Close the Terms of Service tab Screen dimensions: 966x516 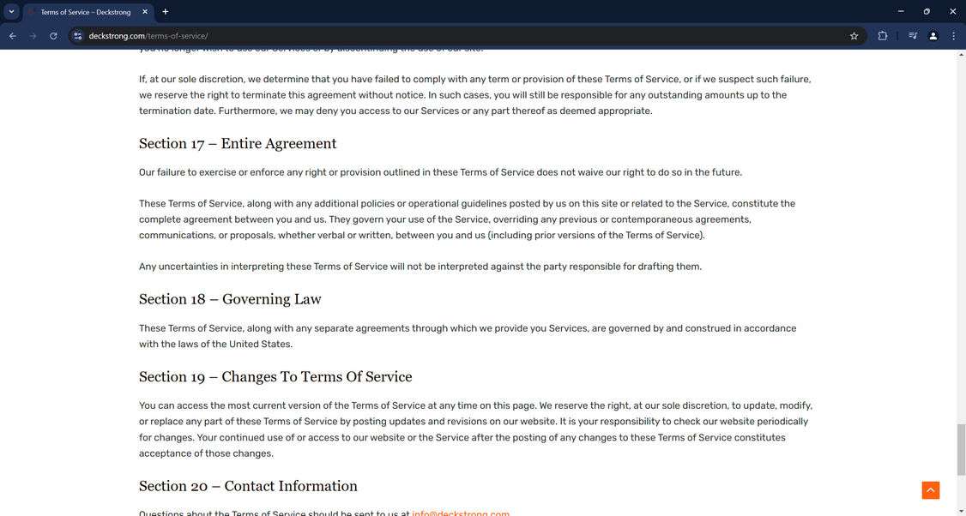145,12
